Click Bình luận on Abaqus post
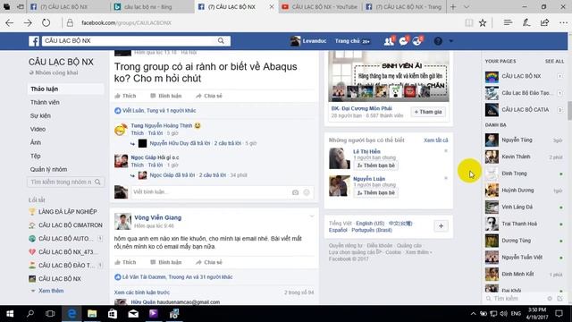This screenshot has width=572, height=322. click(166, 96)
